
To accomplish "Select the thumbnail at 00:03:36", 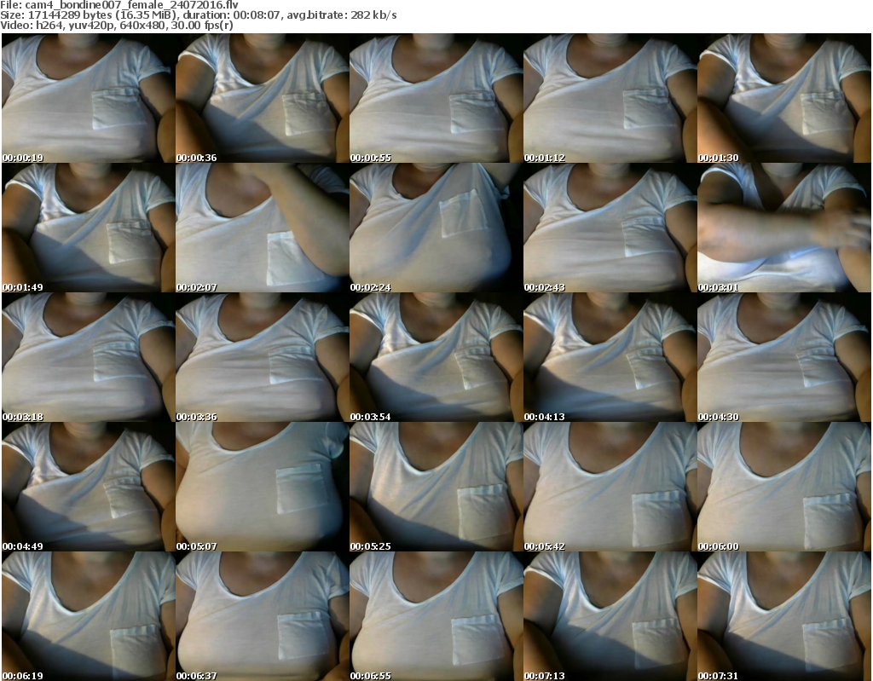I will [263, 357].
